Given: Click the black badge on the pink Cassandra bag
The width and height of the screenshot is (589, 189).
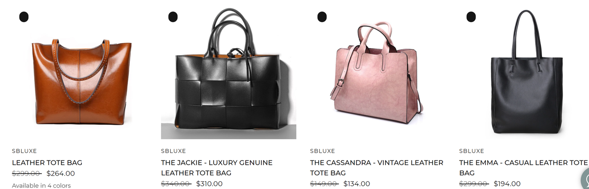Looking at the screenshot, I should (x=322, y=17).
